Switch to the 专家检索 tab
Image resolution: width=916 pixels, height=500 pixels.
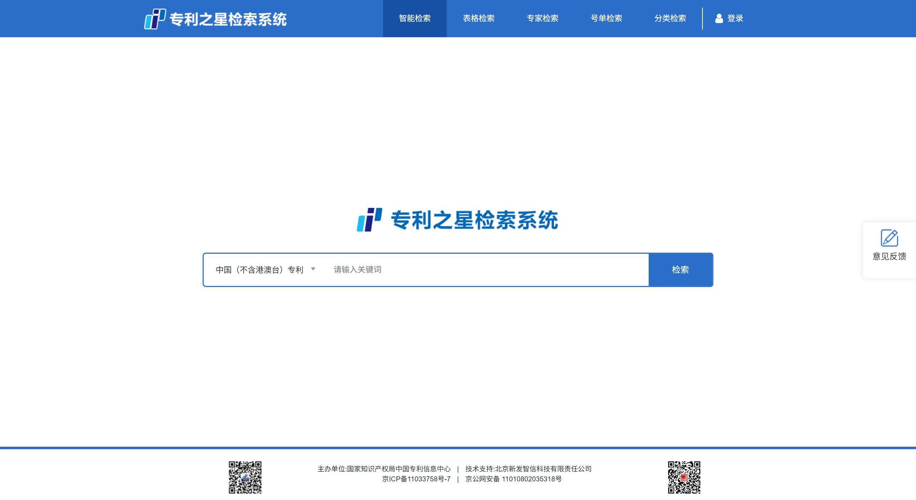(542, 18)
